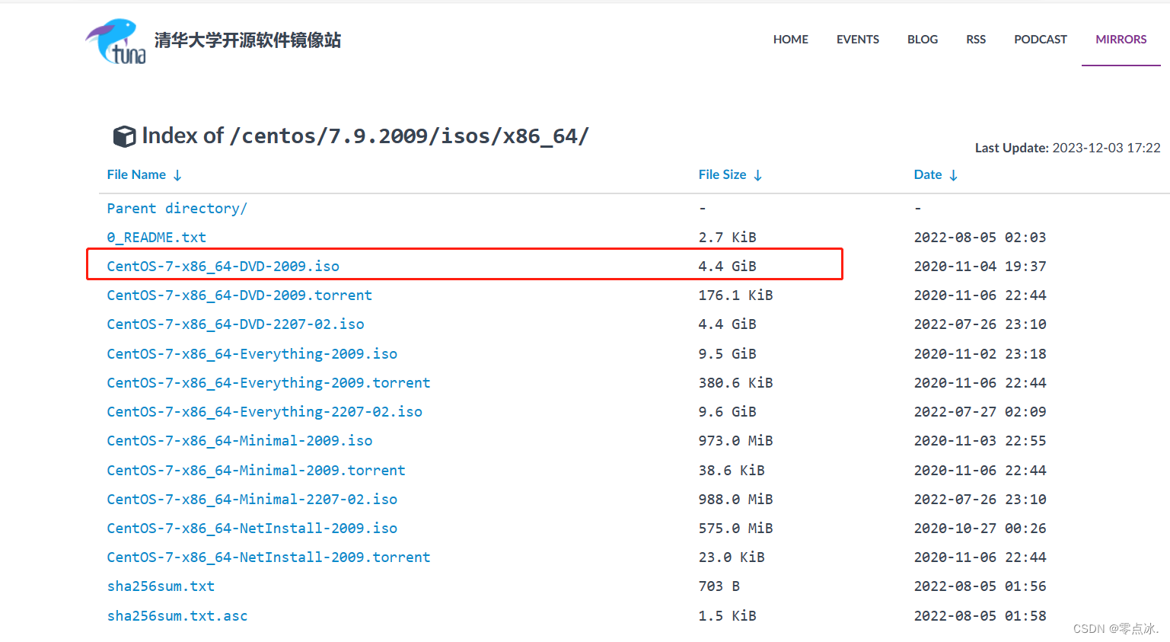The height and width of the screenshot is (642, 1170).
Task: Open sha256sum.txt file
Action: pos(161,586)
